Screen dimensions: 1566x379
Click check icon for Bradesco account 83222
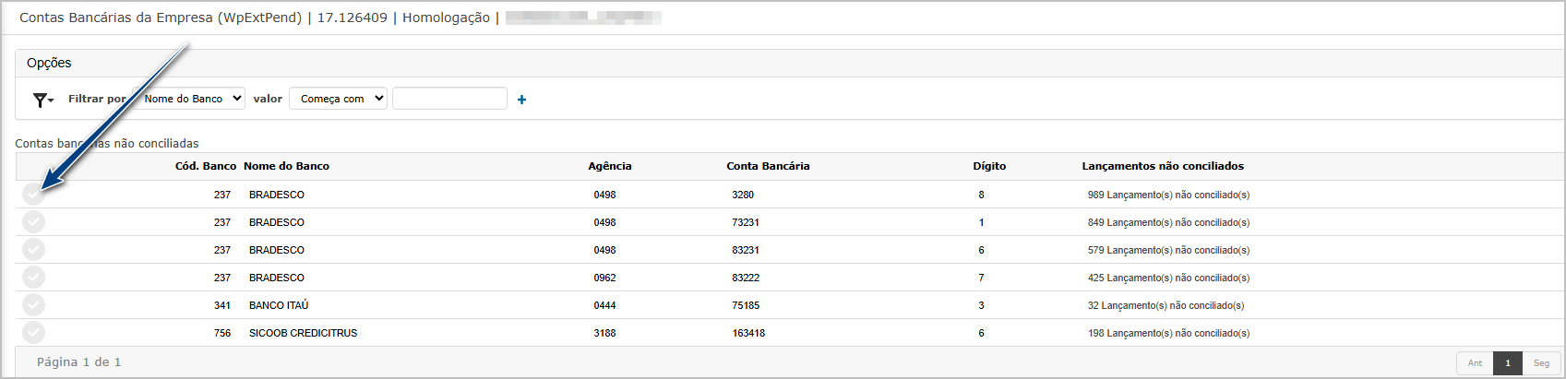pyautogui.click(x=33, y=278)
